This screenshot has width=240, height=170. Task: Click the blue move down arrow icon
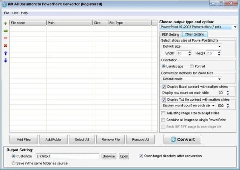pyautogui.click(x=6, y=60)
